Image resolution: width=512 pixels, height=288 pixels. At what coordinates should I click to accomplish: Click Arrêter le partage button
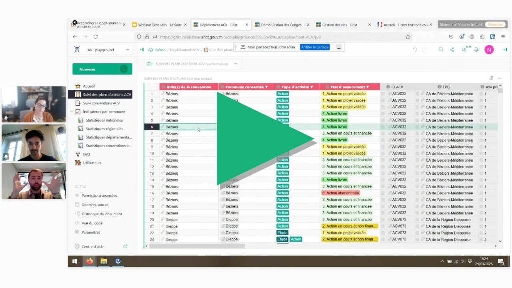point(315,47)
